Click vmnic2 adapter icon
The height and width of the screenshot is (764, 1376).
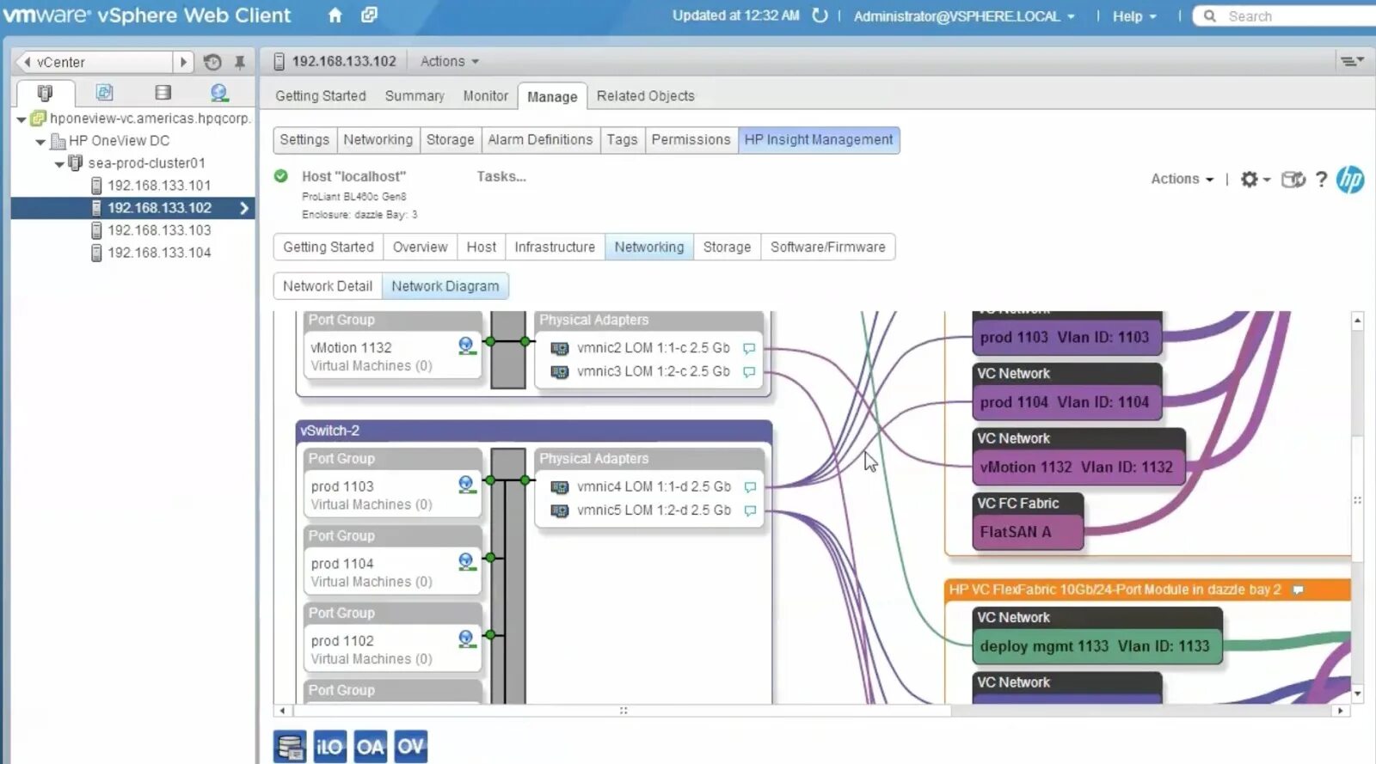click(x=560, y=348)
